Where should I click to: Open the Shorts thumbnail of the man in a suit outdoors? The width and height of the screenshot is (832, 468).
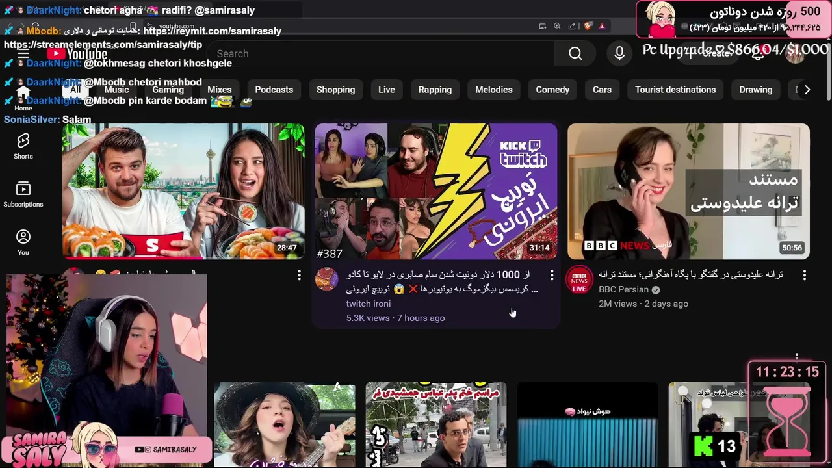(436, 425)
